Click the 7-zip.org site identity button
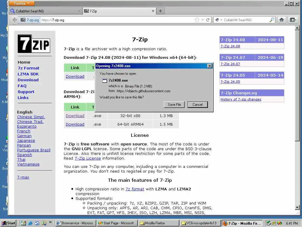Viewport: 302px width, 227px height. 29,20
